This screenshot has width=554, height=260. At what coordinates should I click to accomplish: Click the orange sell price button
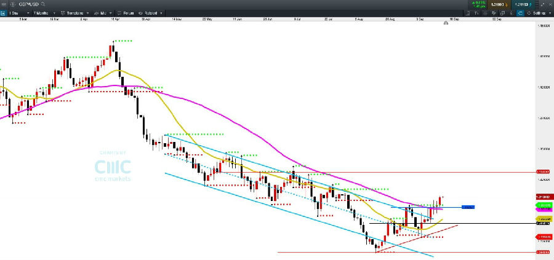click(x=499, y=4)
